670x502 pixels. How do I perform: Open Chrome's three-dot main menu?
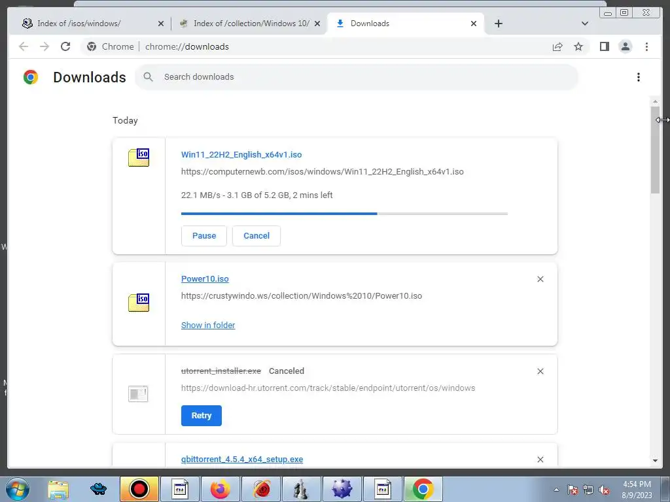pos(646,46)
